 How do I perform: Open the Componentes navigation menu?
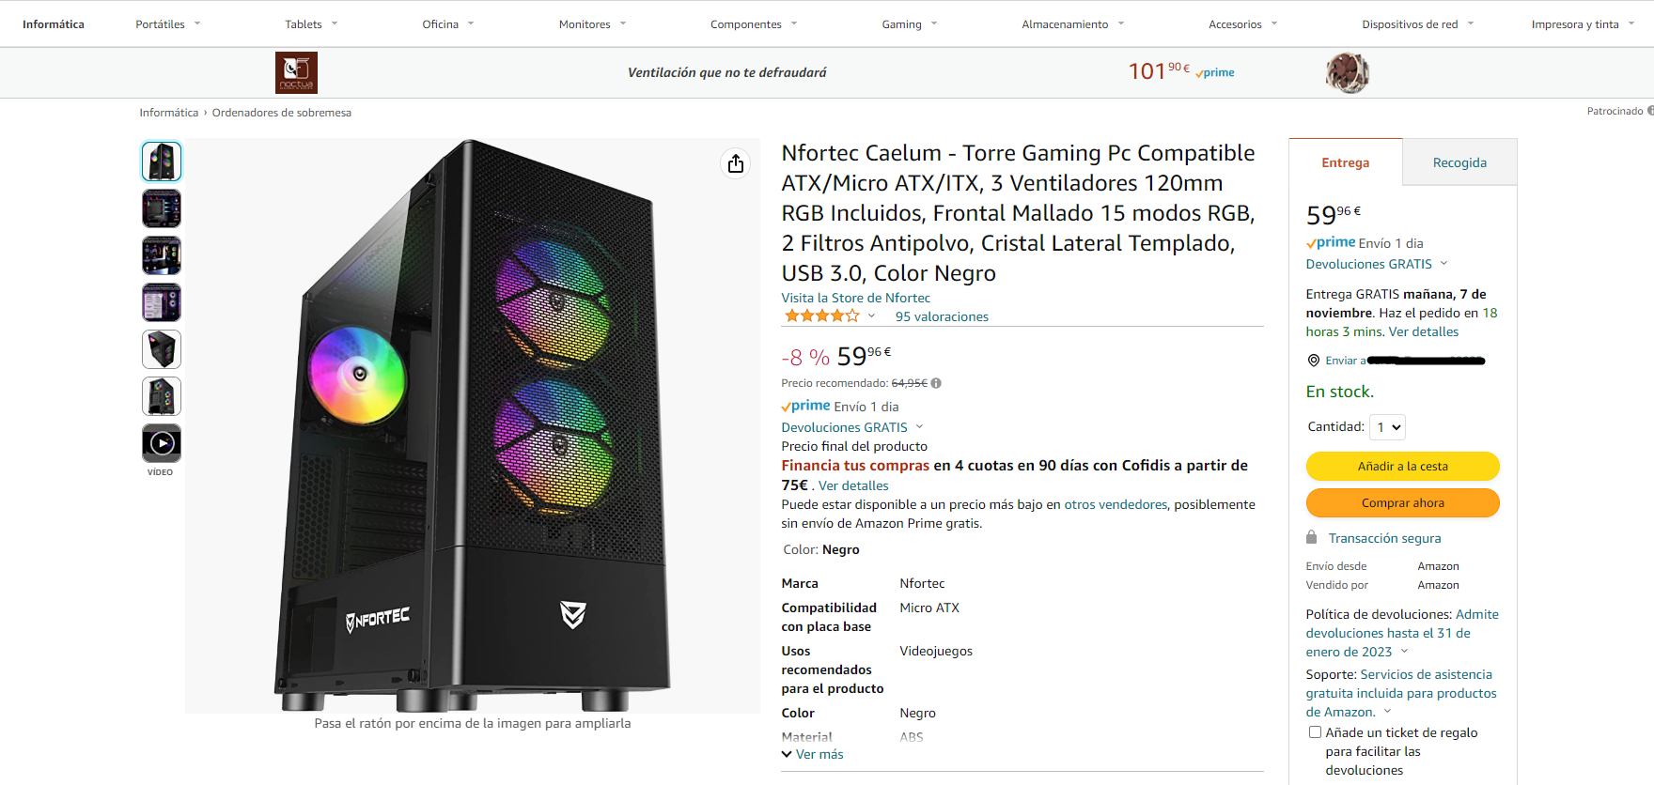(x=753, y=24)
